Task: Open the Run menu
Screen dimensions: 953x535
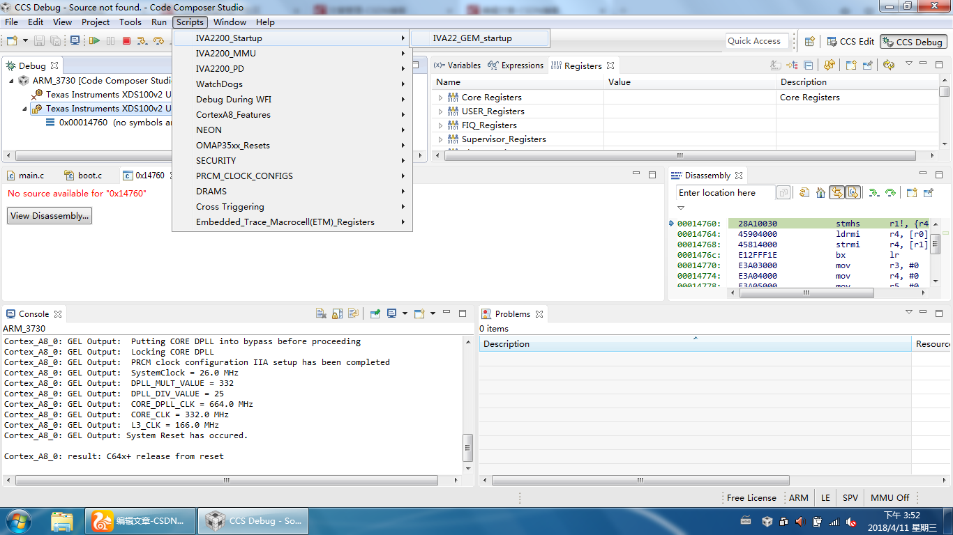Action: coord(159,22)
